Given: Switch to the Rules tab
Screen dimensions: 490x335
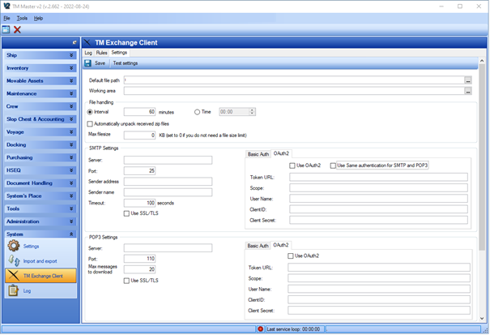Looking at the screenshot, I should click(101, 53).
